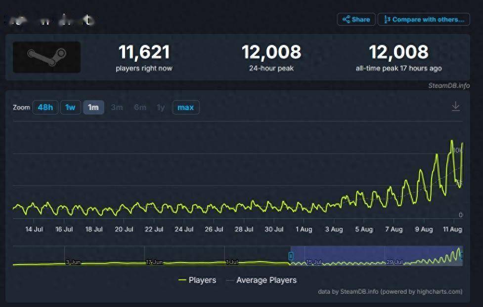The height and width of the screenshot is (307, 483).
Task: Click the Steam logo thumbnail
Action: (47, 57)
